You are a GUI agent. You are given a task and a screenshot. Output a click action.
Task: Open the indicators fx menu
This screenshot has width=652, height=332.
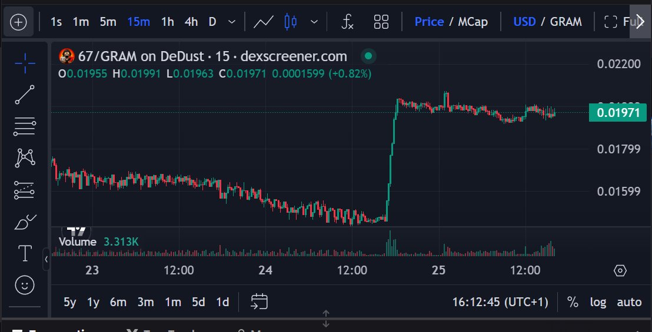[x=347, y=22]
